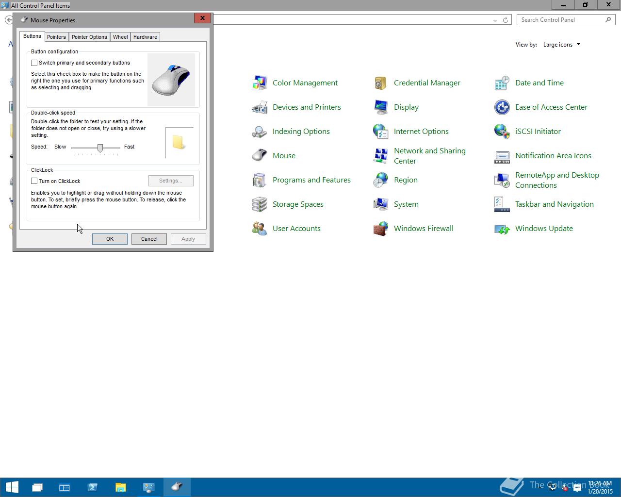The image size is (621, 497).
Task: Click the Windows Start button
Action: point(12,487)
